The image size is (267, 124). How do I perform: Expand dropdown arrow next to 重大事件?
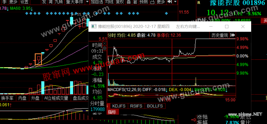(x=87, y=2)
